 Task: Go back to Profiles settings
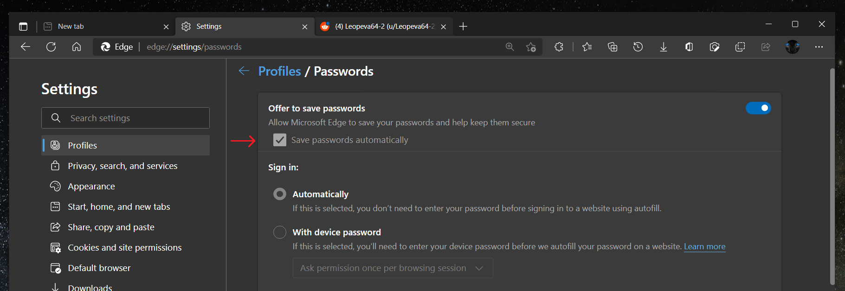279,71
